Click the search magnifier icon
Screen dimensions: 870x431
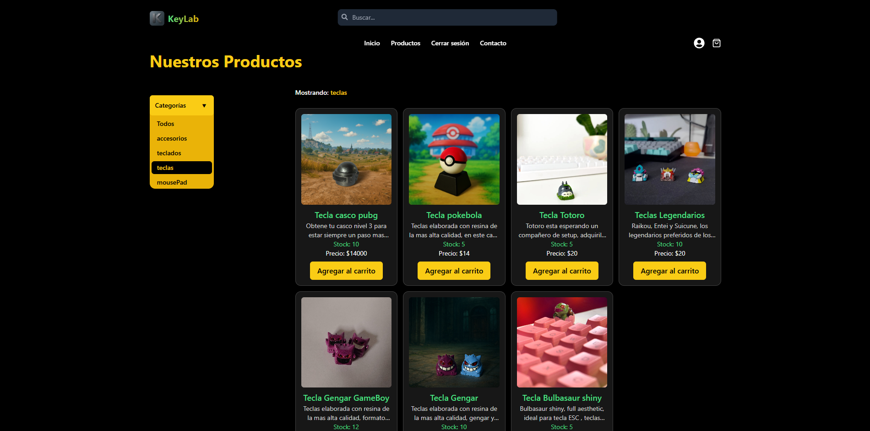pyautogui.click(x=345, y=17)
